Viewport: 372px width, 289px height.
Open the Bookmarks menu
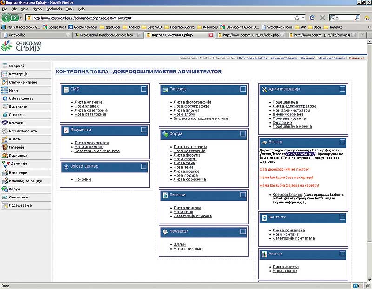[x=54, y=9]
